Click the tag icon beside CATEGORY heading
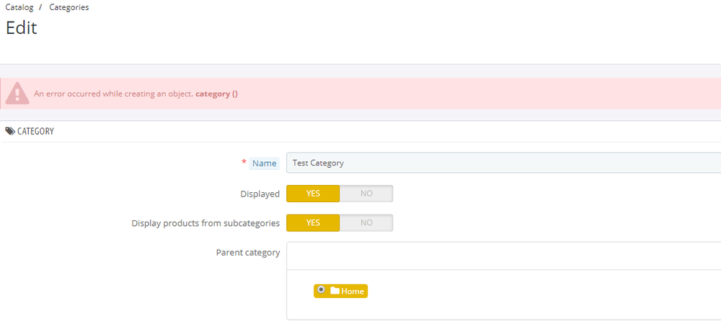 coord(10,132)
